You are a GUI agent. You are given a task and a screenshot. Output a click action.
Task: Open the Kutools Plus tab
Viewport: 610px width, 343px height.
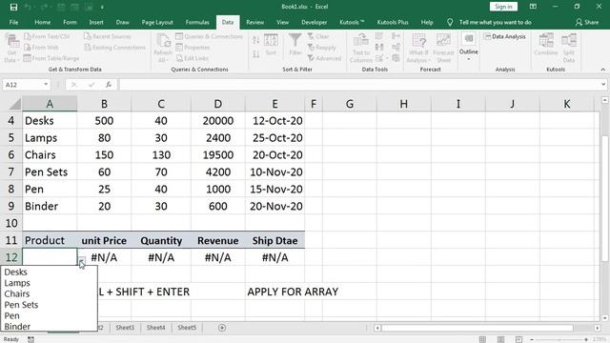click(x=393, y=22)
